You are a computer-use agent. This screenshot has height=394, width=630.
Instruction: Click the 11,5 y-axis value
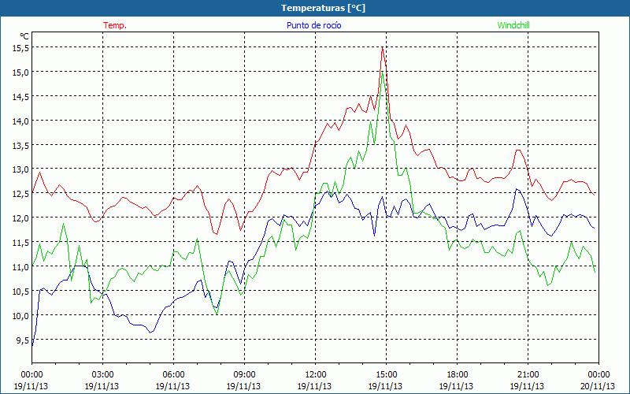click(21, 243)
